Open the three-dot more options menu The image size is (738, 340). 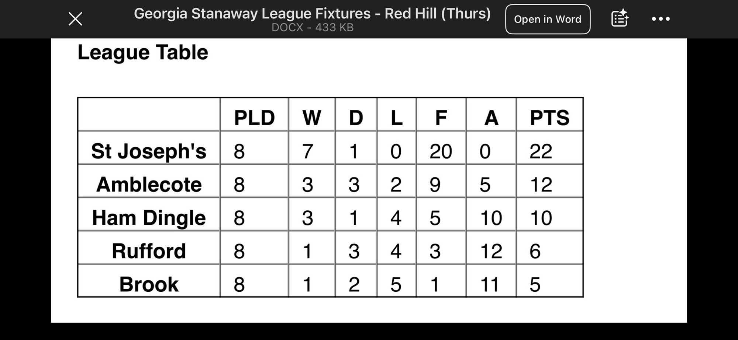pyautogui.click(x=661, y=19)
